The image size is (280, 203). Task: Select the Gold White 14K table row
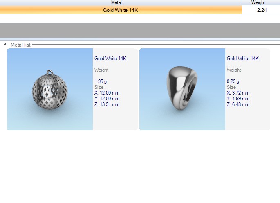coord(121,10)
